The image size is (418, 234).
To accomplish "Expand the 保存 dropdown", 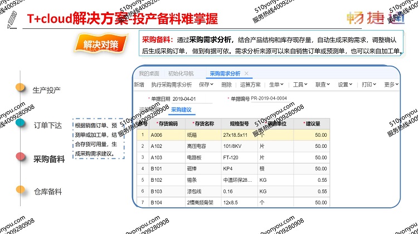I will pos(206,85).
